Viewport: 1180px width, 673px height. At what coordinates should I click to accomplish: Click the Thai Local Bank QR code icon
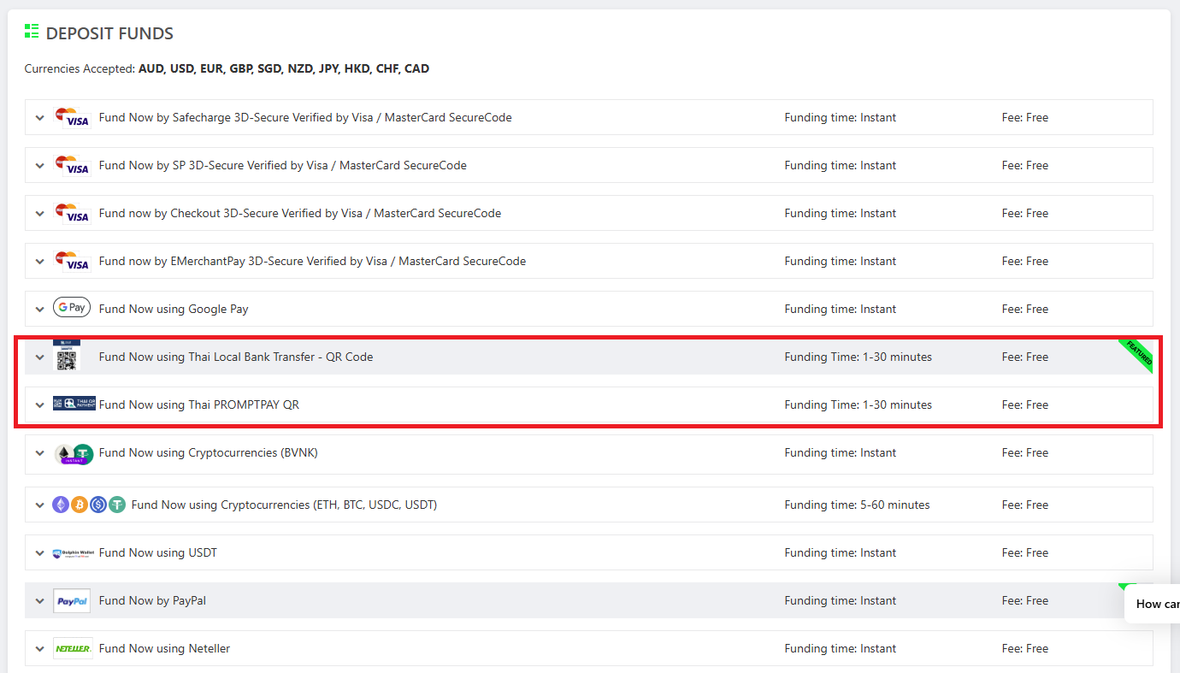(67, 357)
